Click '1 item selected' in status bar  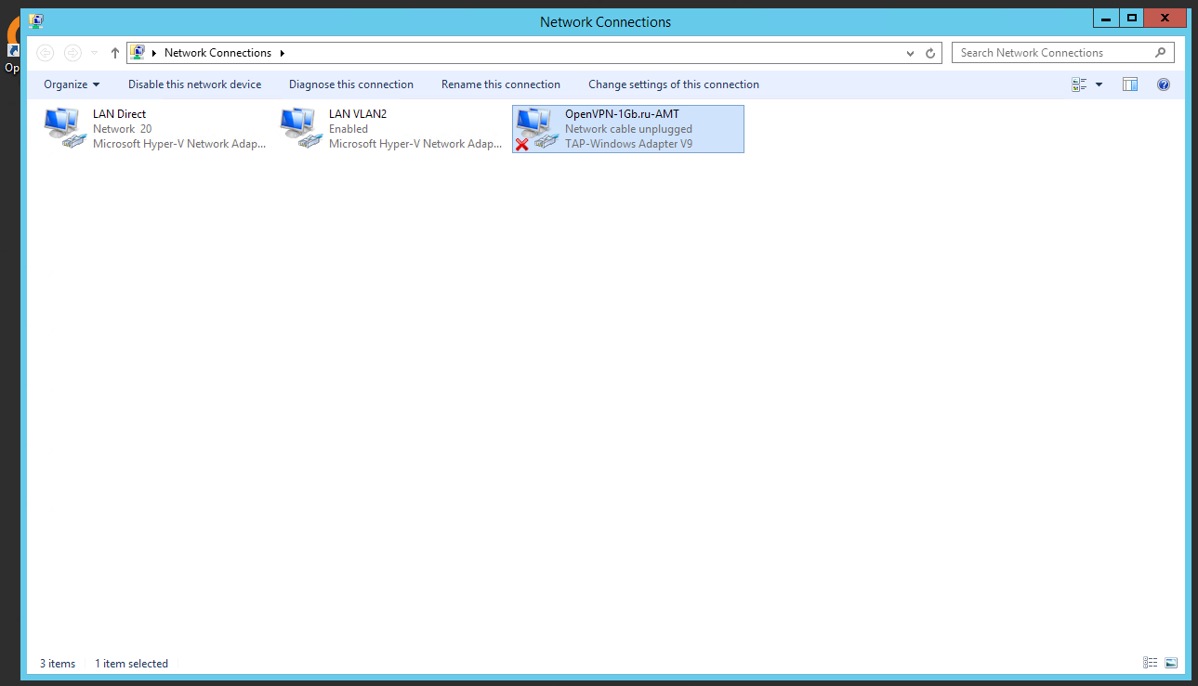[x=131, y=664]
